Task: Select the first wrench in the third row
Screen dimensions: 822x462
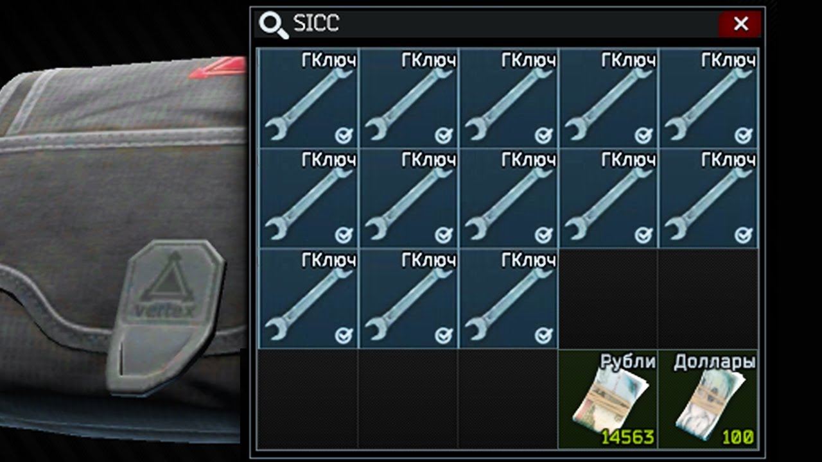Action: (308, 298)
